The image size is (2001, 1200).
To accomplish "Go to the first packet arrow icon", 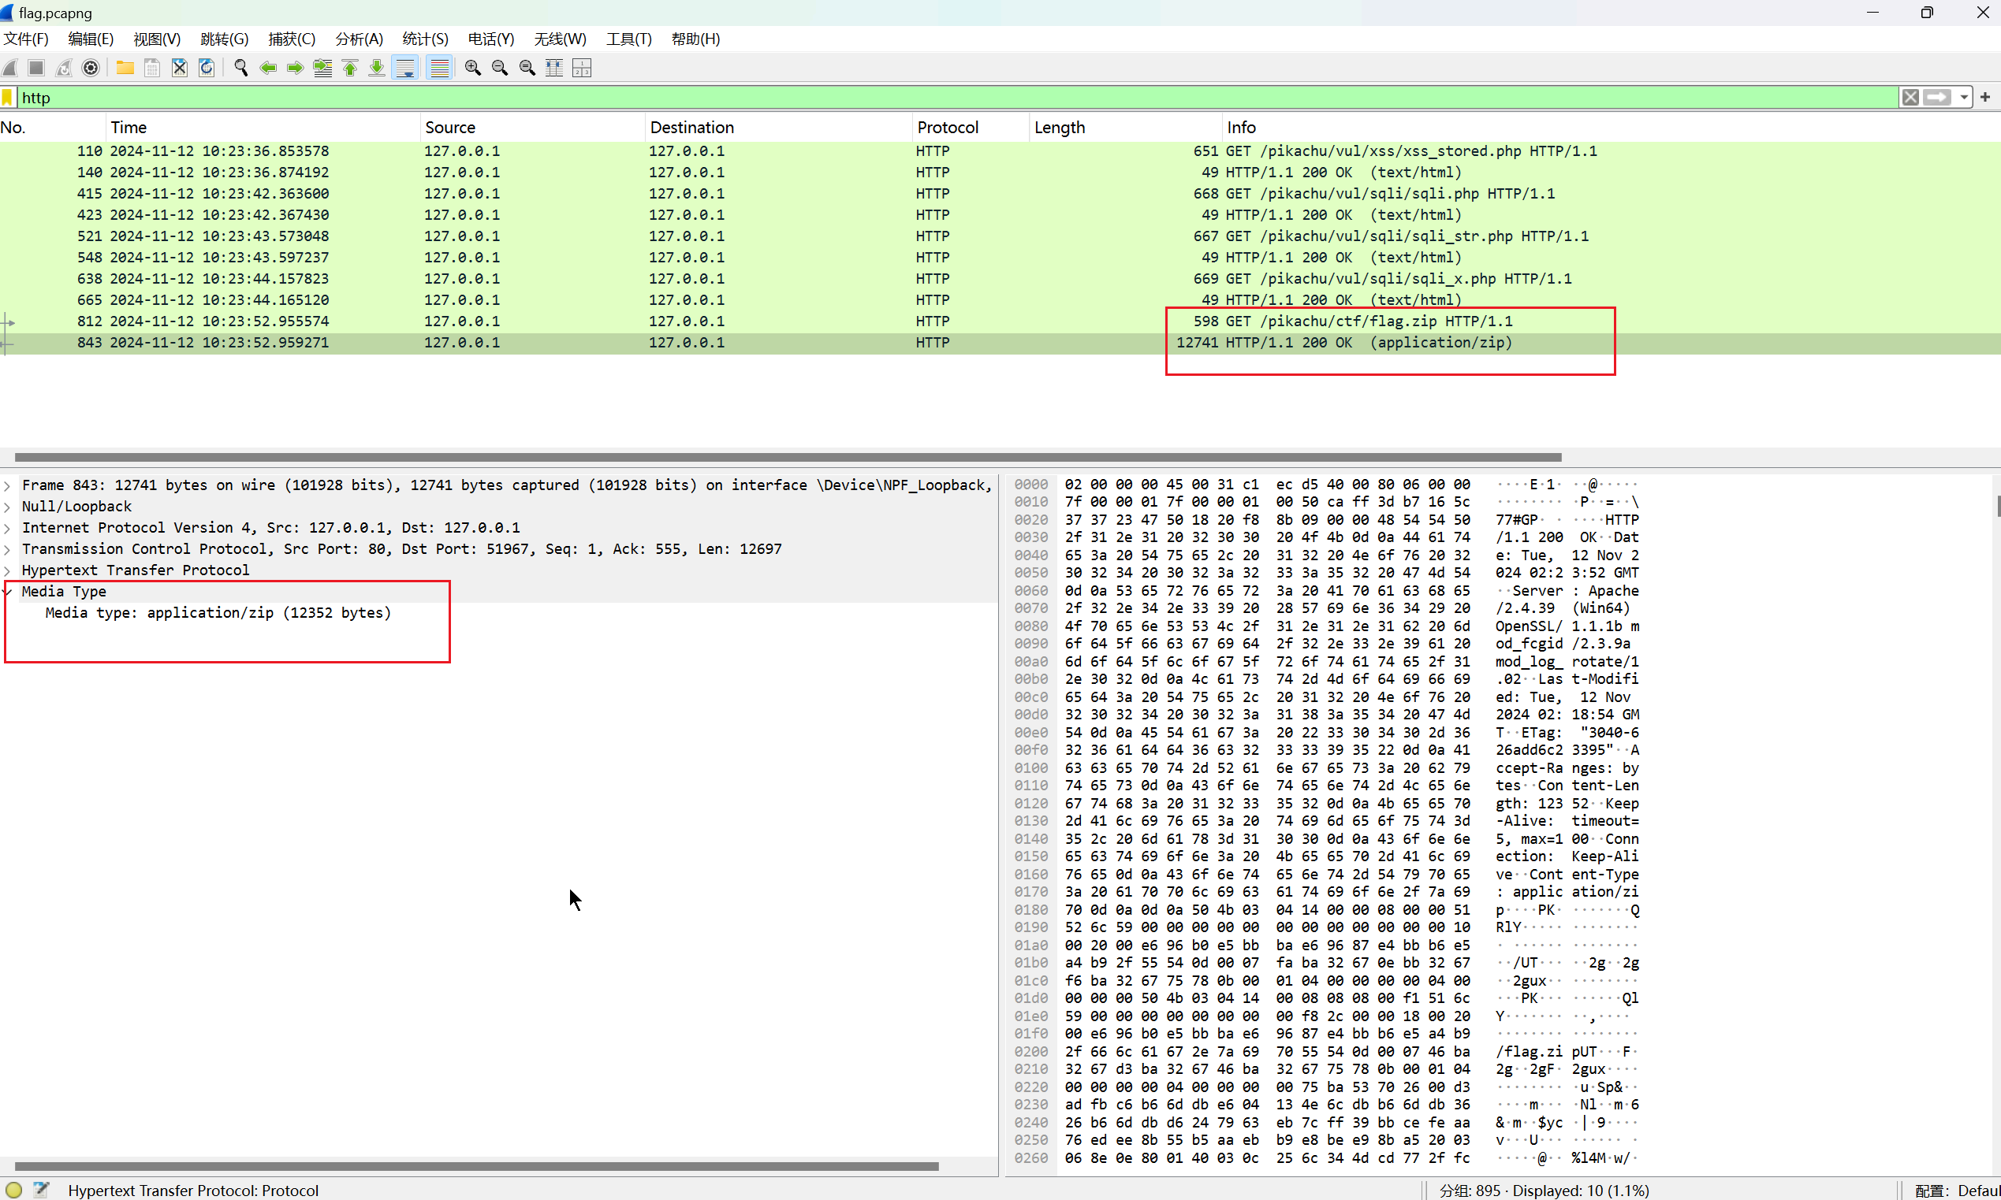I will (x=349, y=68).
